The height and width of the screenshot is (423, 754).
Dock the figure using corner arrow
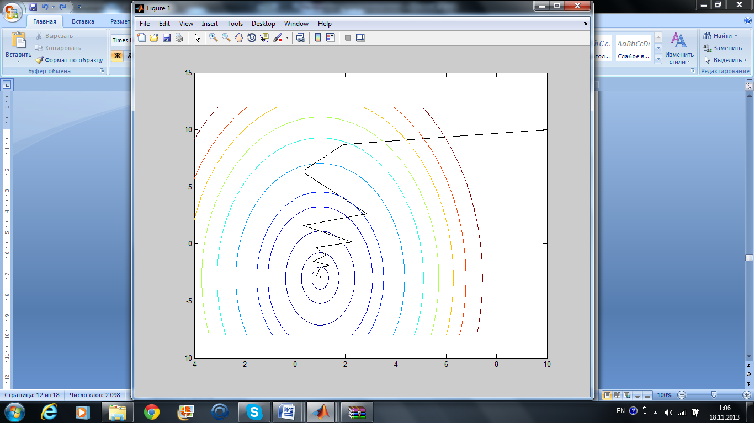click(x=586, y=24)
